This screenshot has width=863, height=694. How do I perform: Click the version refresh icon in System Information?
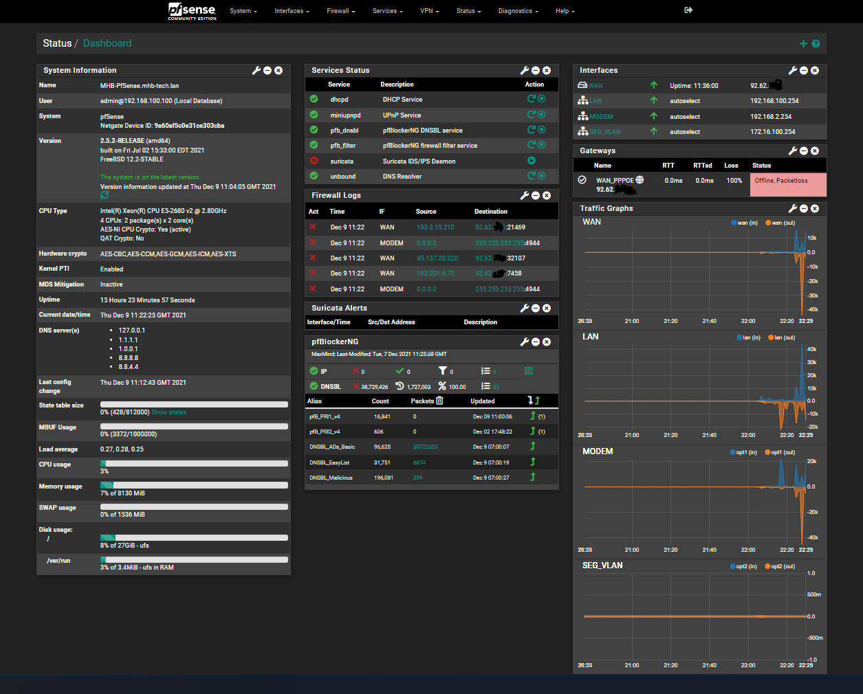pyautogui.click(x=105, y=196)
